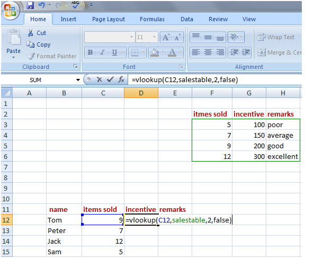Open the Name Box dropdown arrow
Image resolution: width=332 pixels, height=258 pixels.
pos(78,80)
